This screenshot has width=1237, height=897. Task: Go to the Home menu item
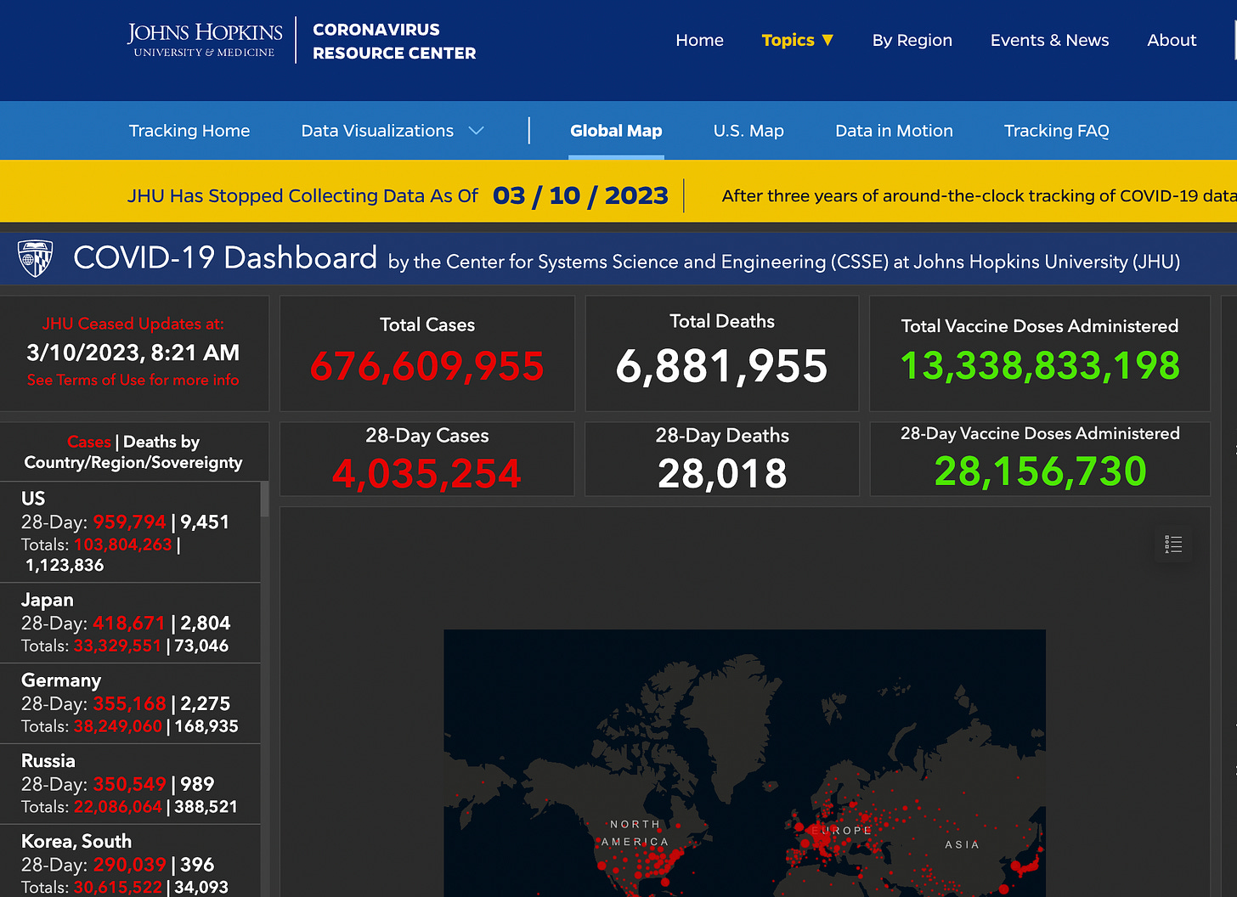tap(700, 40)
